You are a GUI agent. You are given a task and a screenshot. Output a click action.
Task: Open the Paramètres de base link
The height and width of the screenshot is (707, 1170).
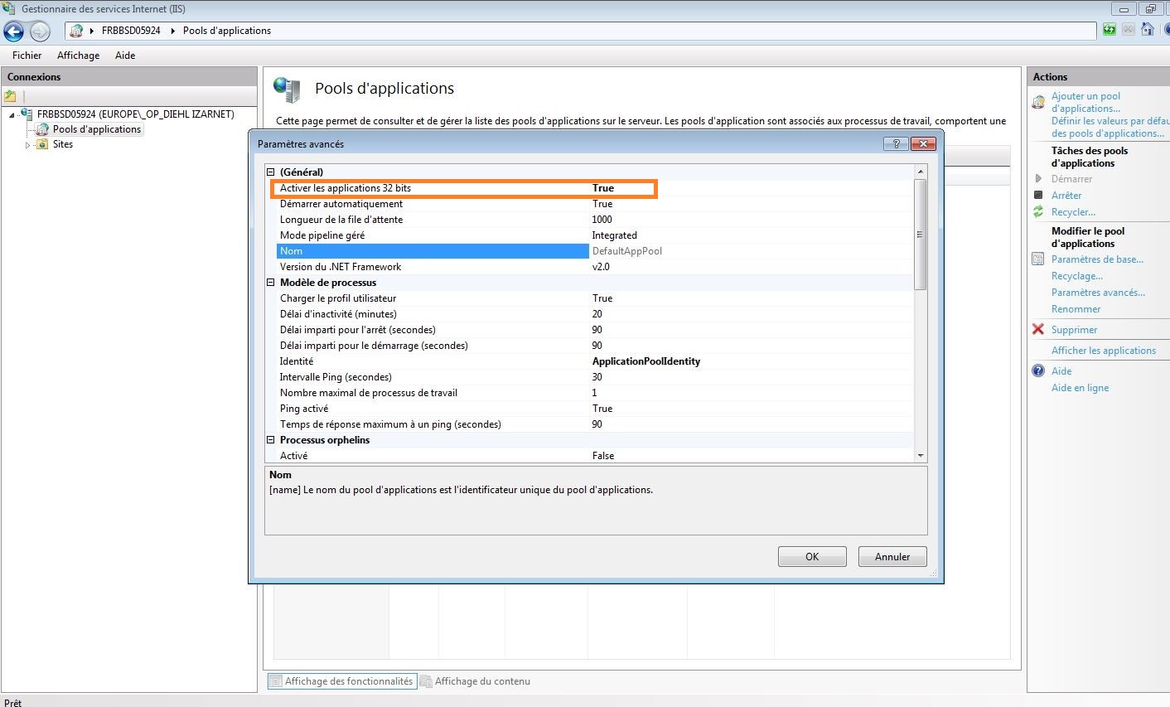pyautogui.click(x=1097, y=259)
